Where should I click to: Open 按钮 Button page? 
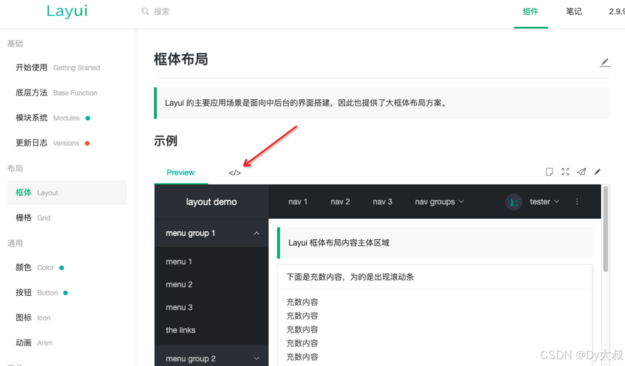[36, 293]
